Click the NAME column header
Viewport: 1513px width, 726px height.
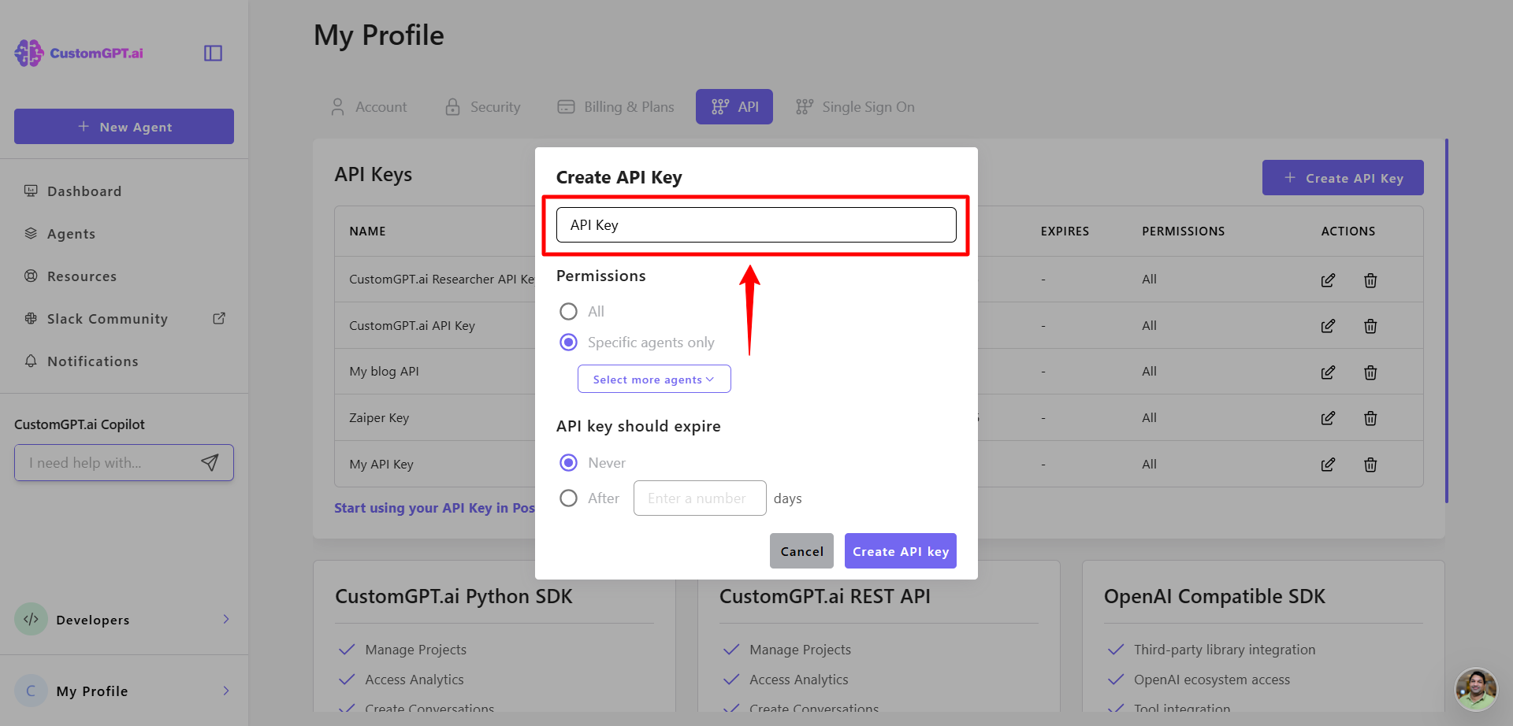367,231
